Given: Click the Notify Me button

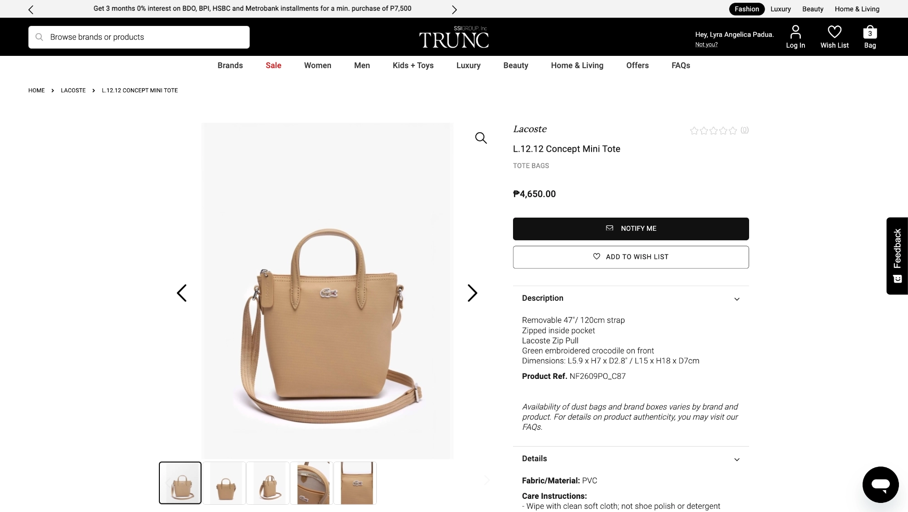Looking at the screenshot, I should (x=631, y=229).
